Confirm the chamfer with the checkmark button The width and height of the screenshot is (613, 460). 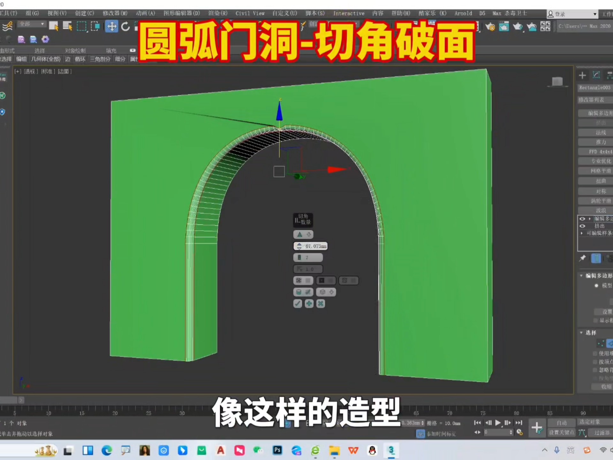click(297, 303)
